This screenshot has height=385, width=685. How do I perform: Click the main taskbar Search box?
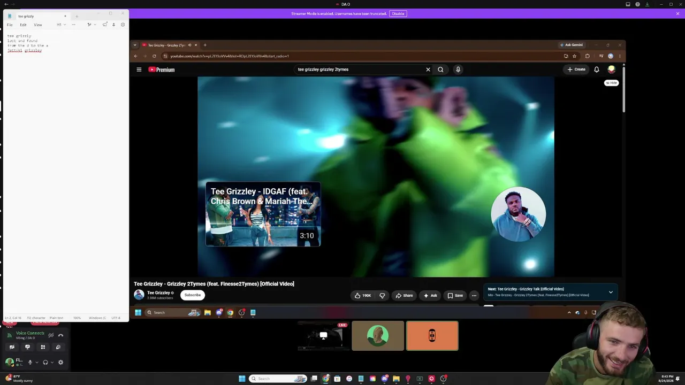coord(278,379)
